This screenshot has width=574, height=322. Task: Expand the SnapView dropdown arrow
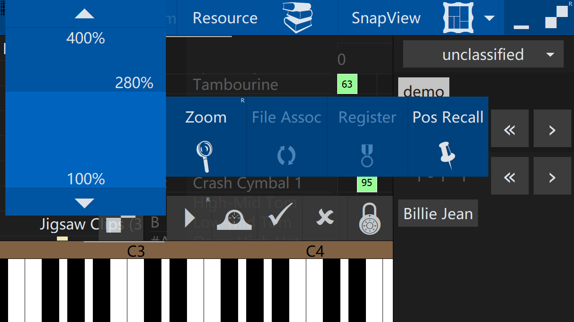(489, 18)
